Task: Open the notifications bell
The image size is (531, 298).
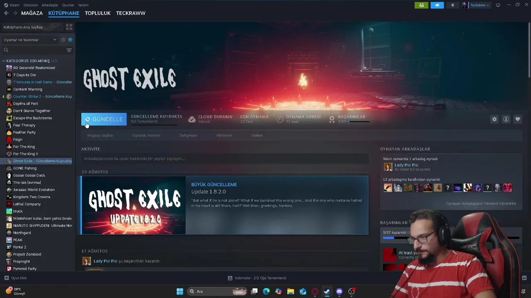Action: (x=453, y=5)
